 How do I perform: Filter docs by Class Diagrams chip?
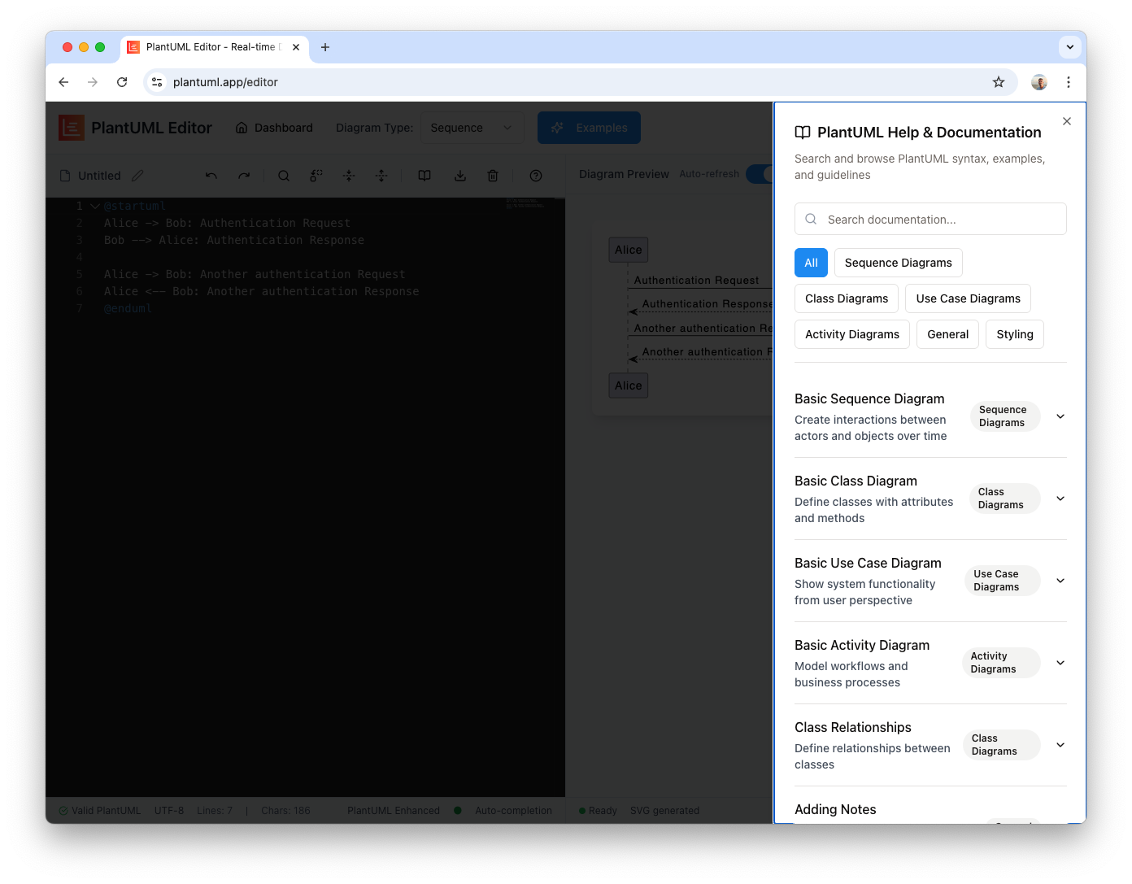(x=847, y=298)
